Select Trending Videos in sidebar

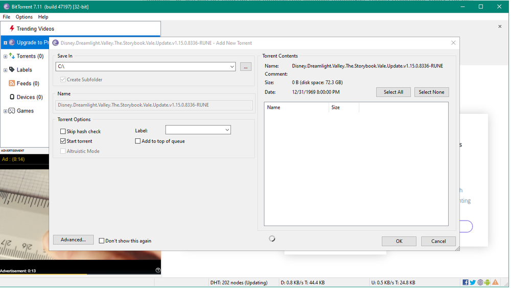point(35,29)
